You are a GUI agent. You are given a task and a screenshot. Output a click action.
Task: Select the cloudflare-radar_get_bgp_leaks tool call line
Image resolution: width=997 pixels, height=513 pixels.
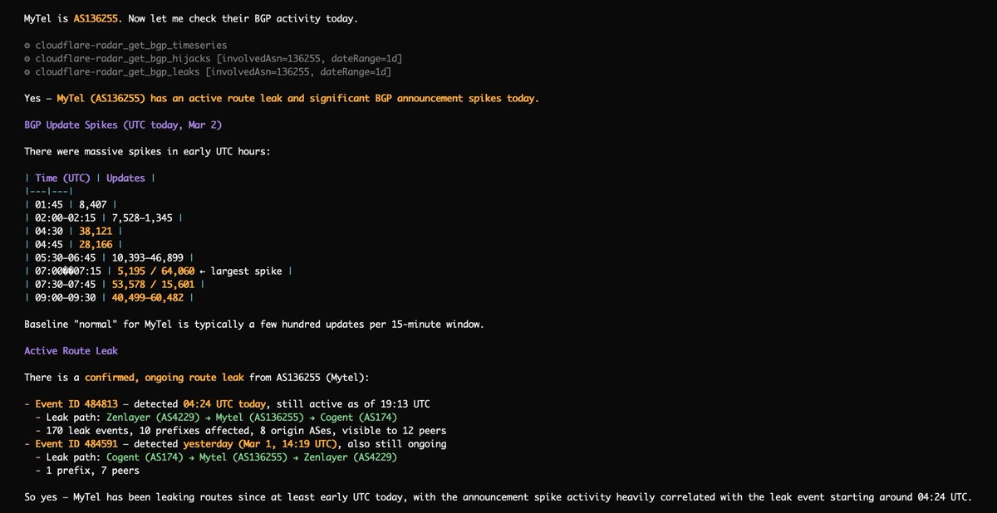(208, 71)
